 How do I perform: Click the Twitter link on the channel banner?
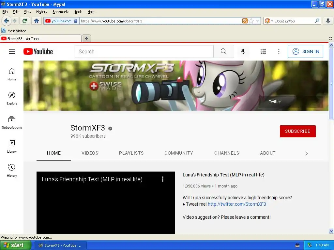click(275, 102)
